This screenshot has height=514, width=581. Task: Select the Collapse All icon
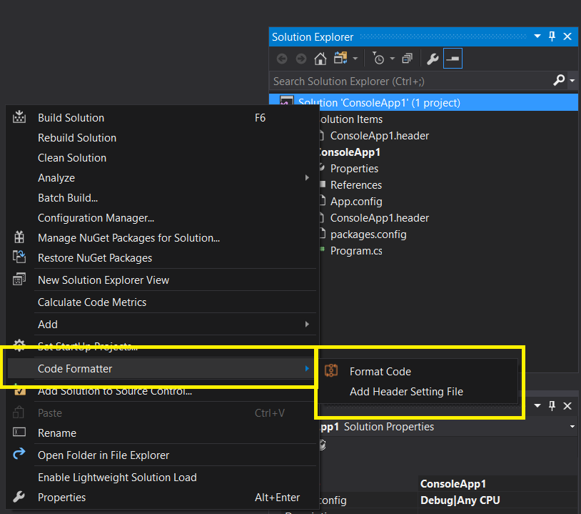[408, 59]
